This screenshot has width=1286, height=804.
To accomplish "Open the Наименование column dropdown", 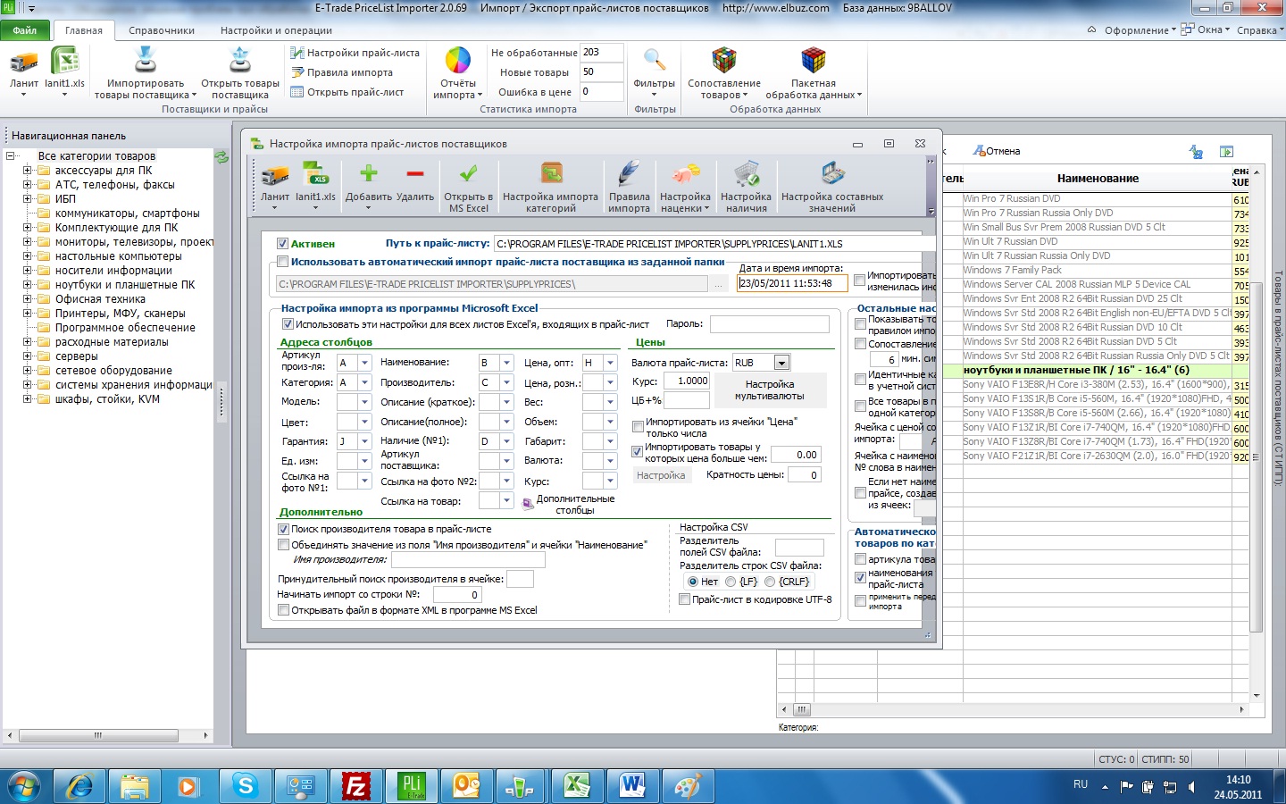I will click(x=506, y=363).
